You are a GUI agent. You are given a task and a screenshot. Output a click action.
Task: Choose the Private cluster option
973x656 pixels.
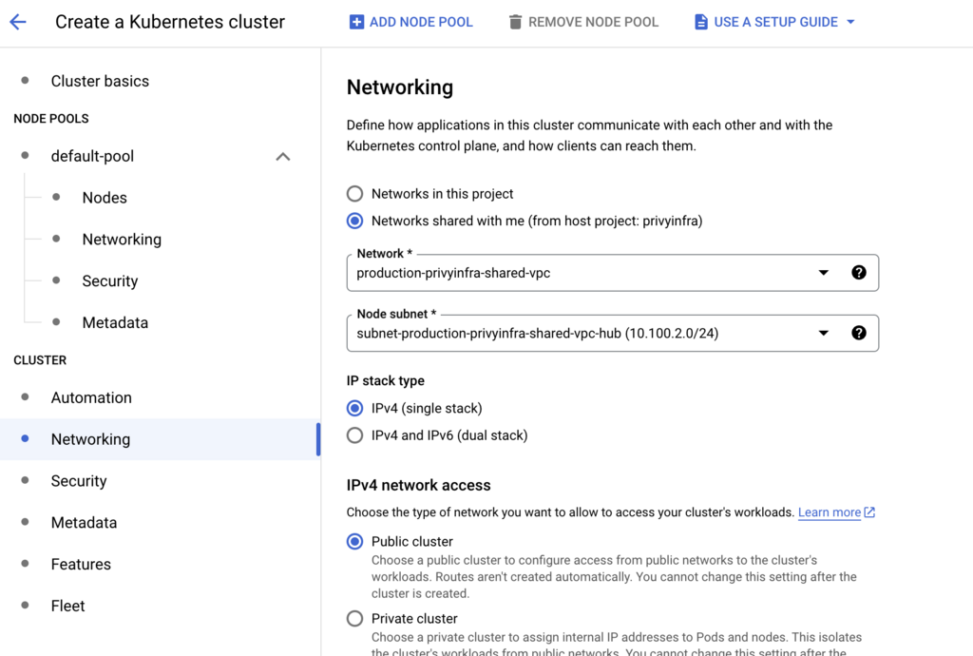[x=354, y=618]
